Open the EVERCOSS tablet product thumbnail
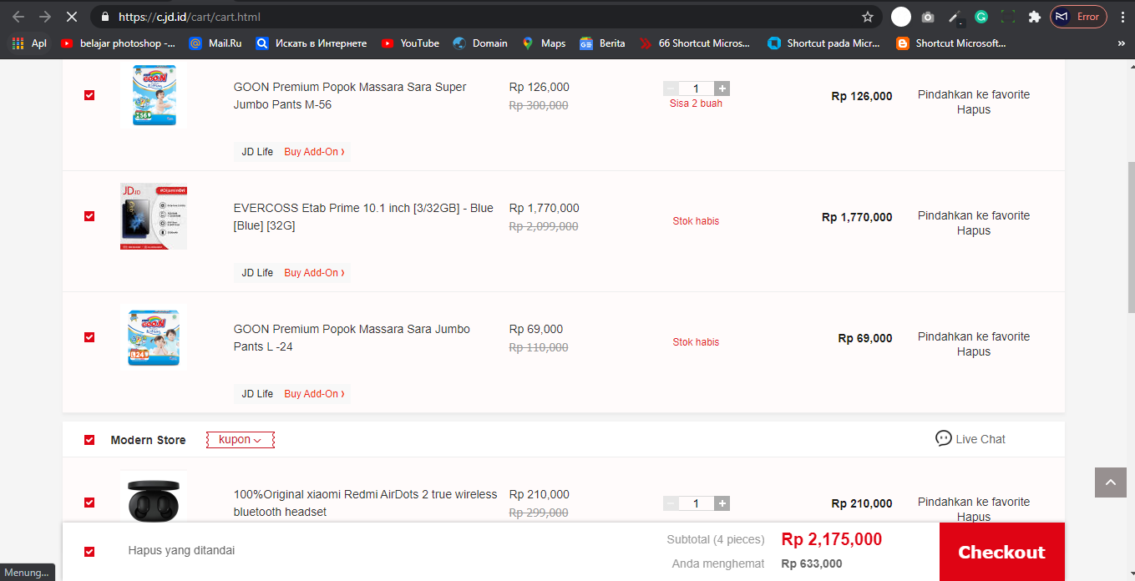 coord(154,216)
